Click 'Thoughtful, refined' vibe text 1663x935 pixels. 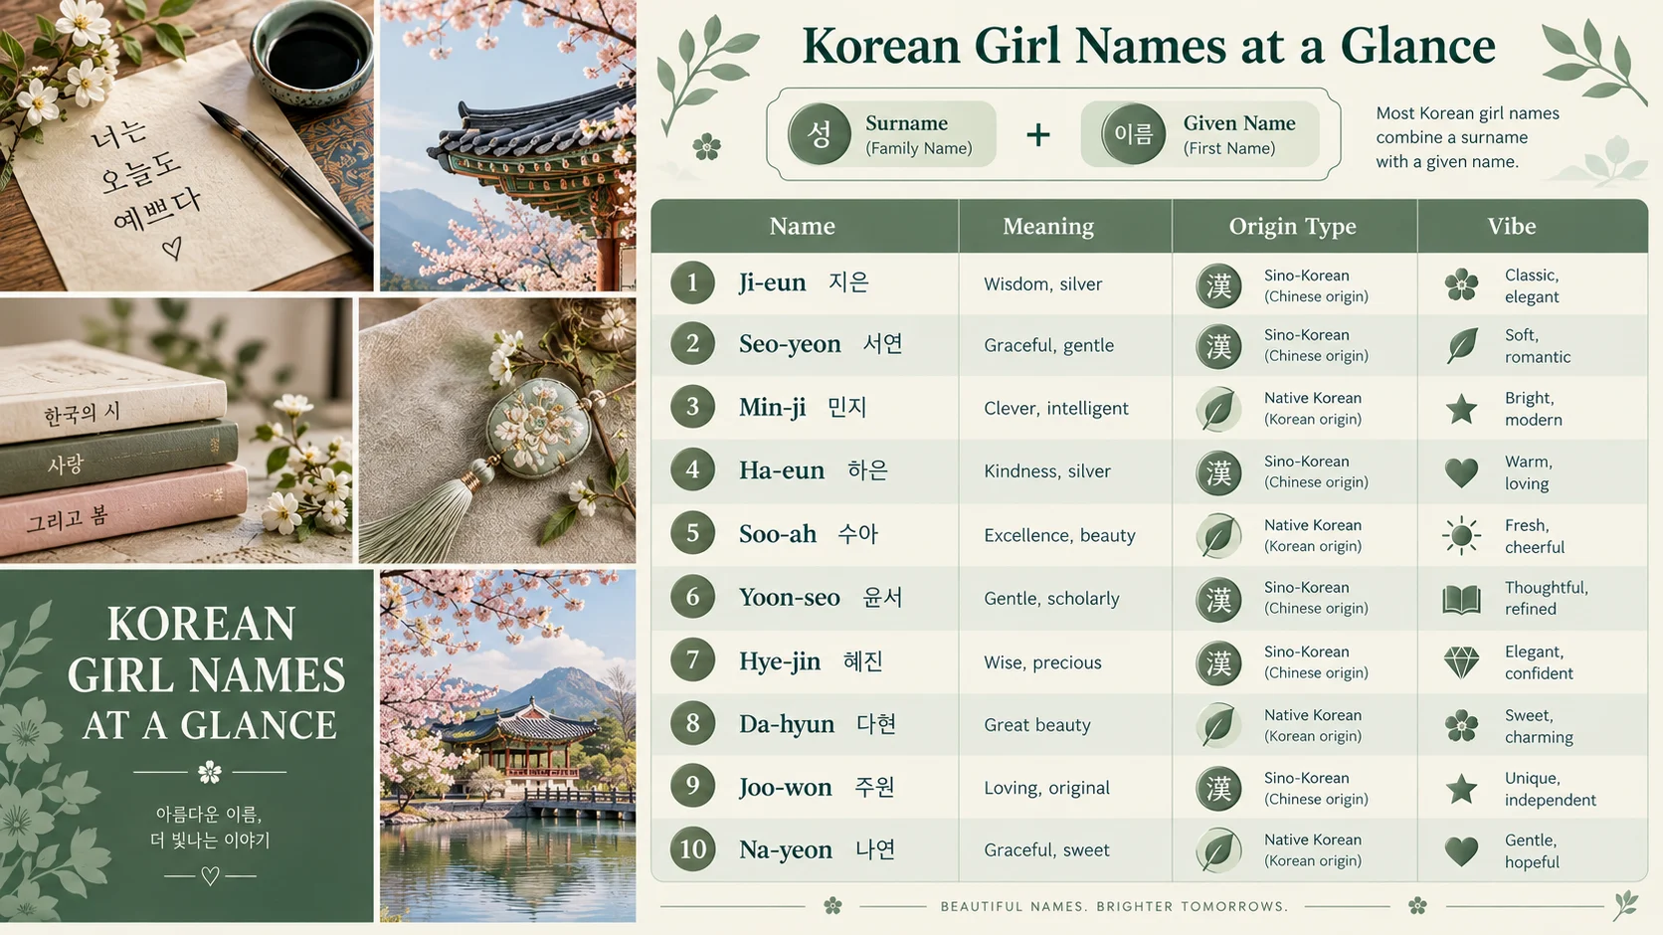pos(1546,598)
